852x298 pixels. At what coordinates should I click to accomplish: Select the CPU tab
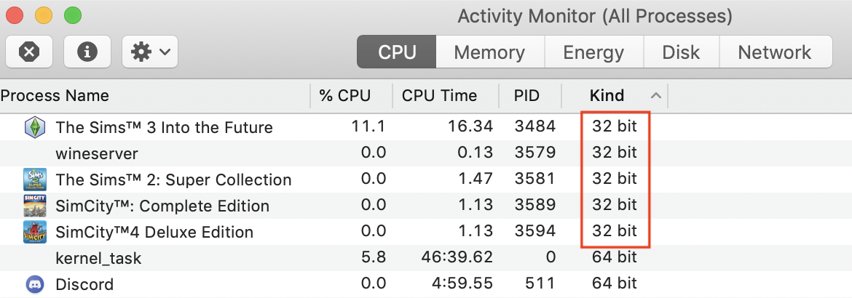397,52
